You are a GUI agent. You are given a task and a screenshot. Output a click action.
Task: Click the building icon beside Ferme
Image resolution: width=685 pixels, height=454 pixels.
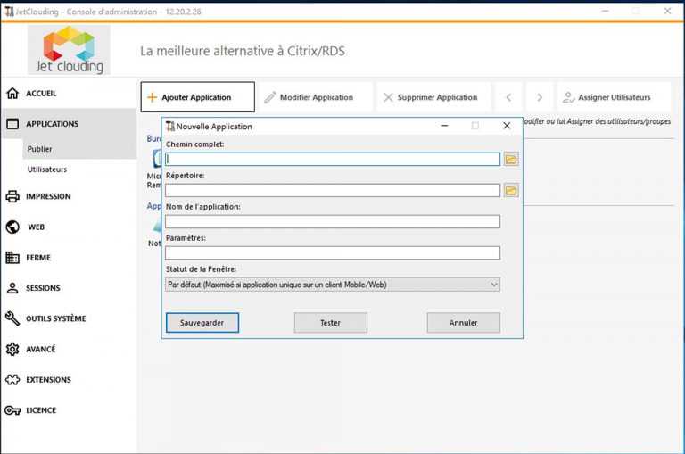(x=12, y=258)
